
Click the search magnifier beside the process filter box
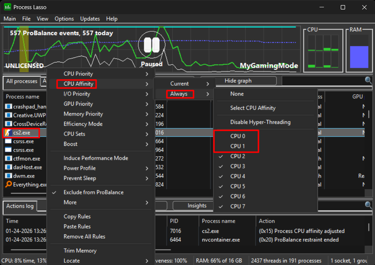[368, 81]
